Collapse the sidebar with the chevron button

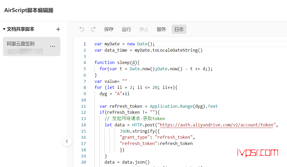pos(67,141)
